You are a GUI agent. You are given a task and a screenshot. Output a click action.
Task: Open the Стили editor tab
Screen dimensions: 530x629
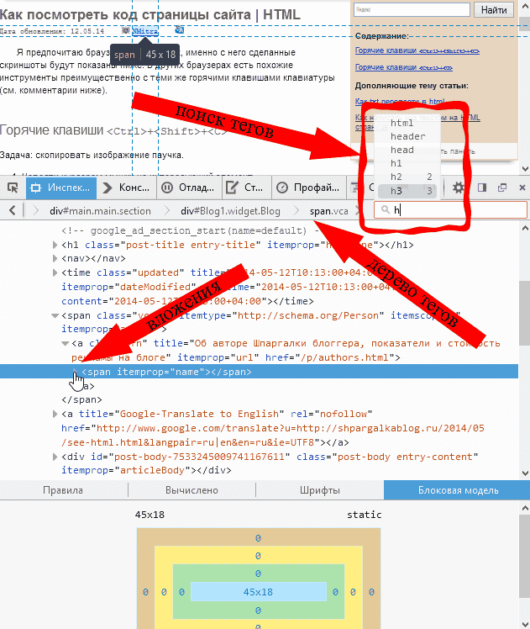[244, 188]
